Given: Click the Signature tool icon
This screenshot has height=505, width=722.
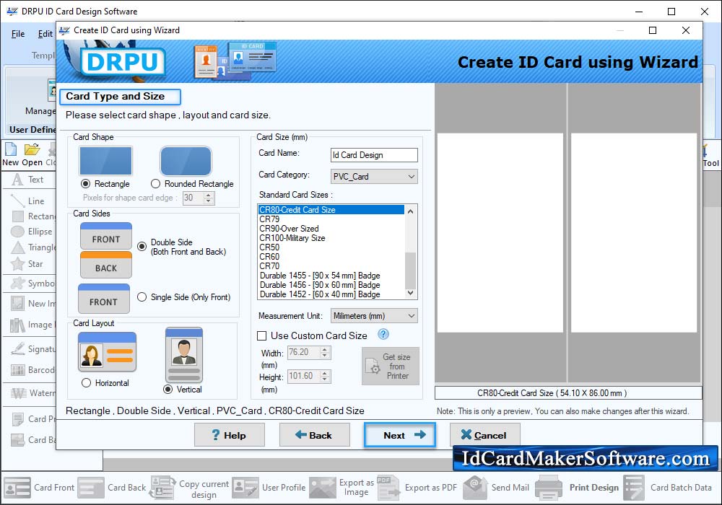Looking at the screenshot, I should (18, 349).
